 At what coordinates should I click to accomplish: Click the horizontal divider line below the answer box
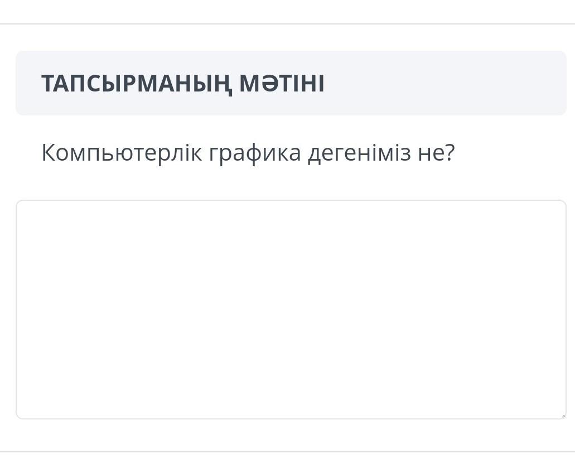point(287,451)
